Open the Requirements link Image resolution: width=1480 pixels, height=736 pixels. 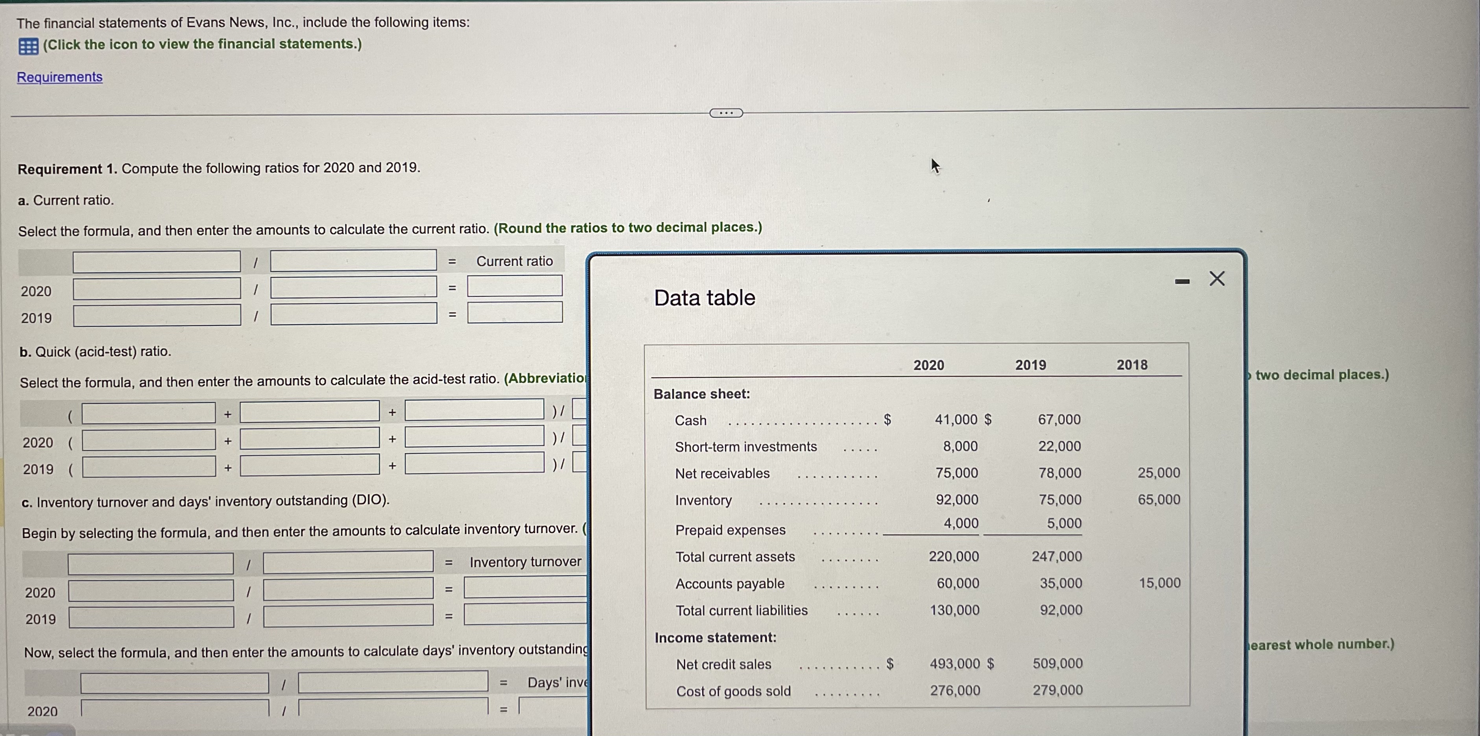point(59,76)
